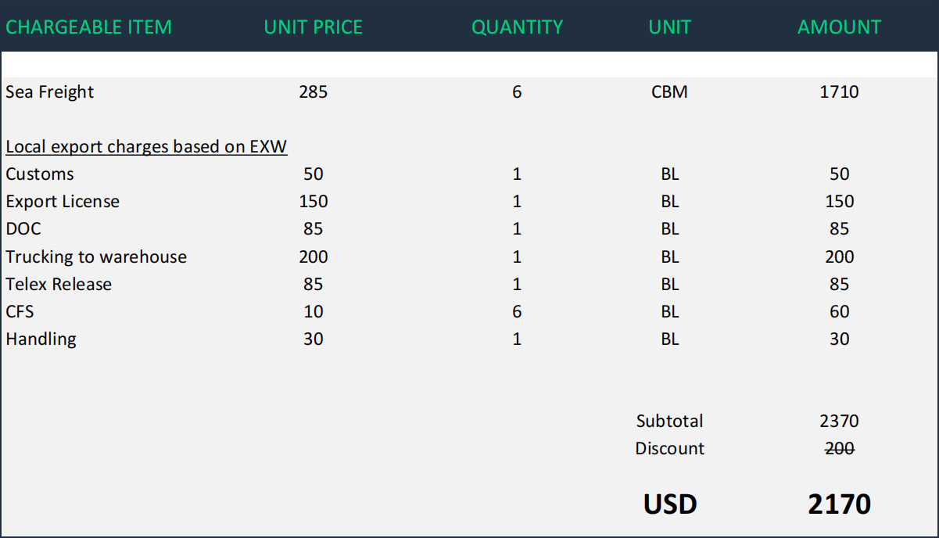Select the Sea Freight amount 1710
This screenshot has height=538, width=939.
point(839,92)
